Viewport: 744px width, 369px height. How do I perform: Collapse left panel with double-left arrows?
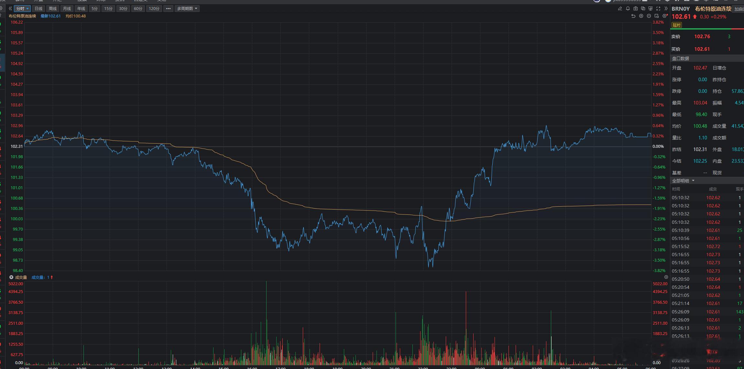click(x=10, y=9)
